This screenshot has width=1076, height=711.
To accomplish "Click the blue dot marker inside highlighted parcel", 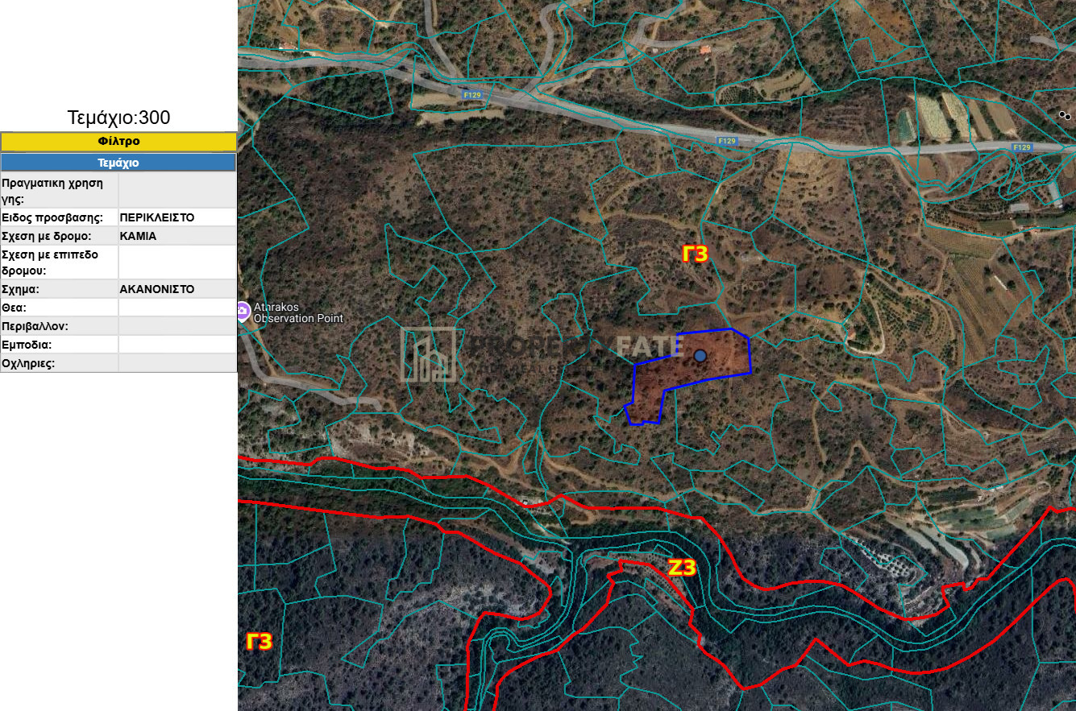I will [700, 356].
